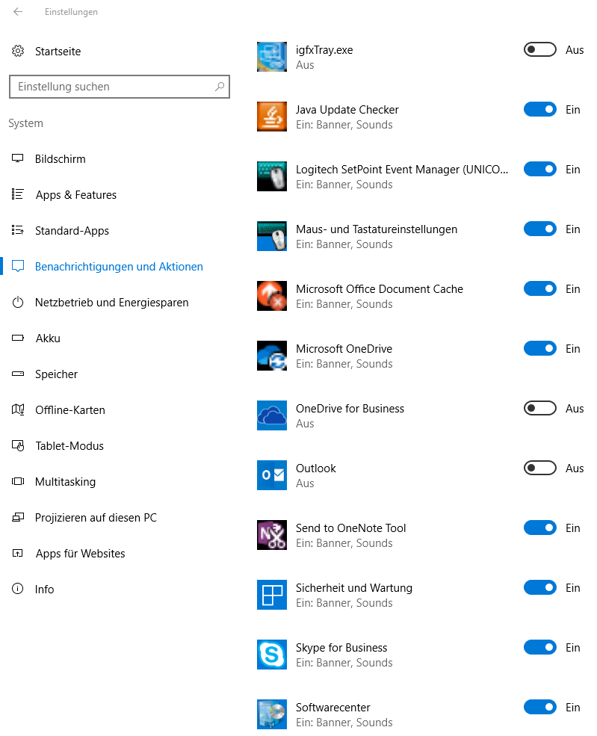Click the Logitech SetPoint Event Manager icon
Image resolution: width=597 pixels, height=736 pixels.
click(272, 176)
